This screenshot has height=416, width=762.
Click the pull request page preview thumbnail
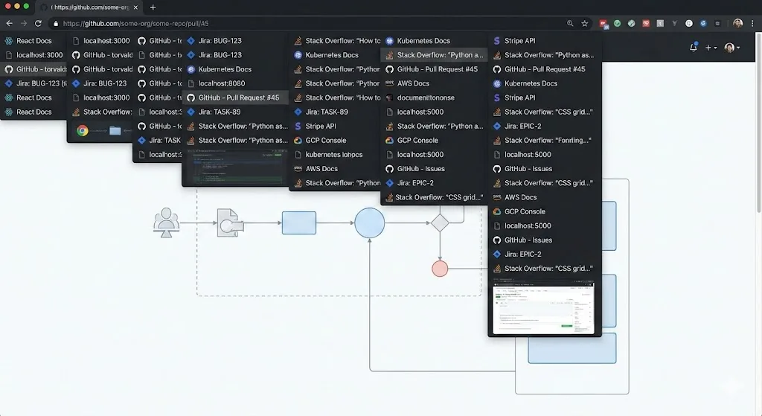click(544, 307)
